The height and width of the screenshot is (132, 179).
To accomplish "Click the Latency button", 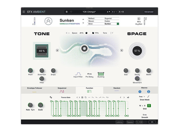I will 119,122.
